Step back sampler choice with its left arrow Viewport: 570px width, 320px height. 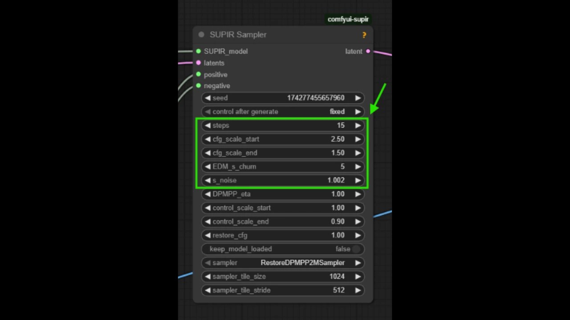pos(208,263)
